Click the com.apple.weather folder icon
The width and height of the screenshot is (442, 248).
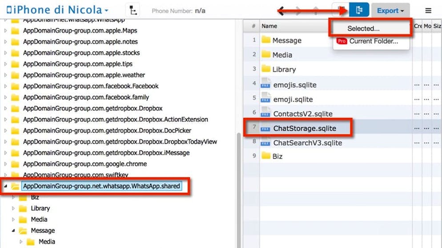click(15, 75)
